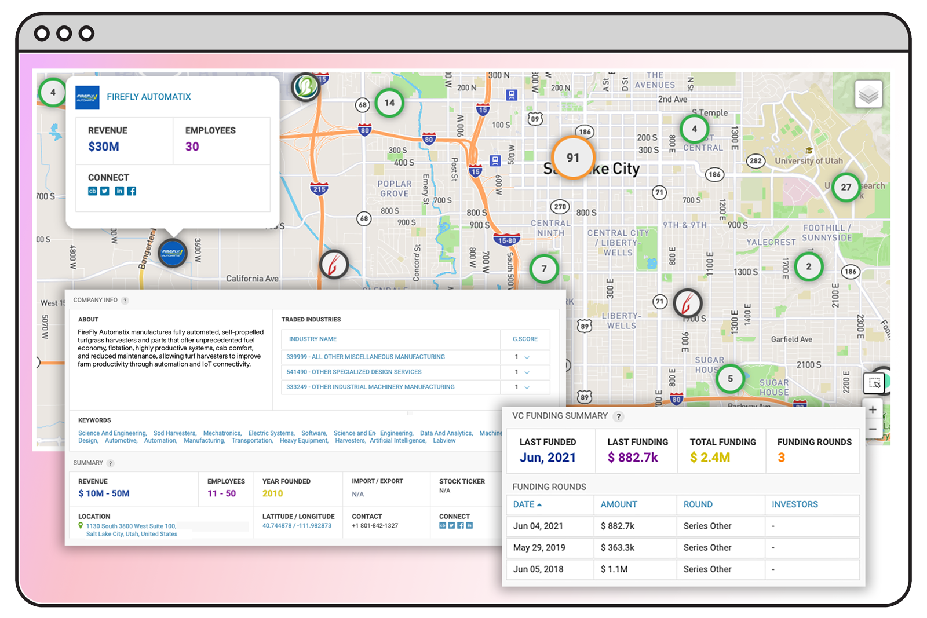927x618 pixels.
Task: Activate the rectangle area selection tool
Action: [x=874, y=383]
